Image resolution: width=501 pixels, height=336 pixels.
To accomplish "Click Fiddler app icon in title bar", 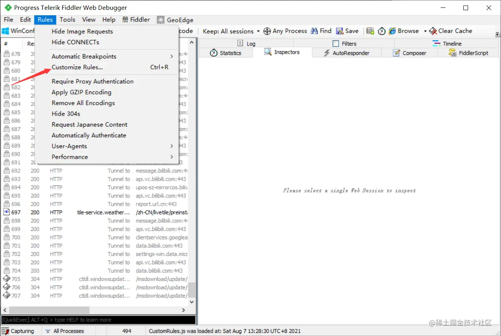I will pos(8,7).
